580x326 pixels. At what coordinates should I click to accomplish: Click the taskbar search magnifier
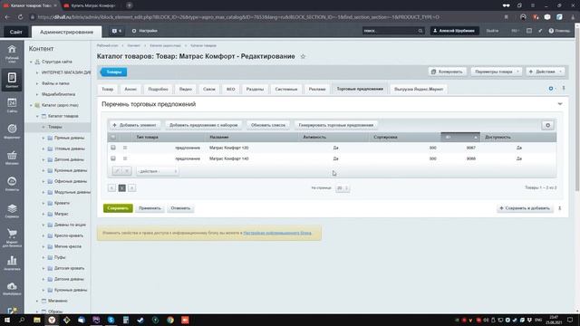tap(22, 320)
